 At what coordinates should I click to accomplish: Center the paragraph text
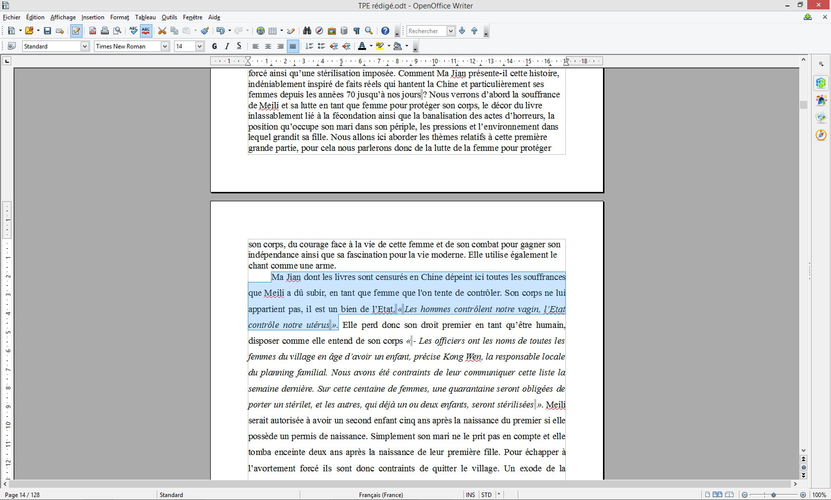(x=268, y=46)
